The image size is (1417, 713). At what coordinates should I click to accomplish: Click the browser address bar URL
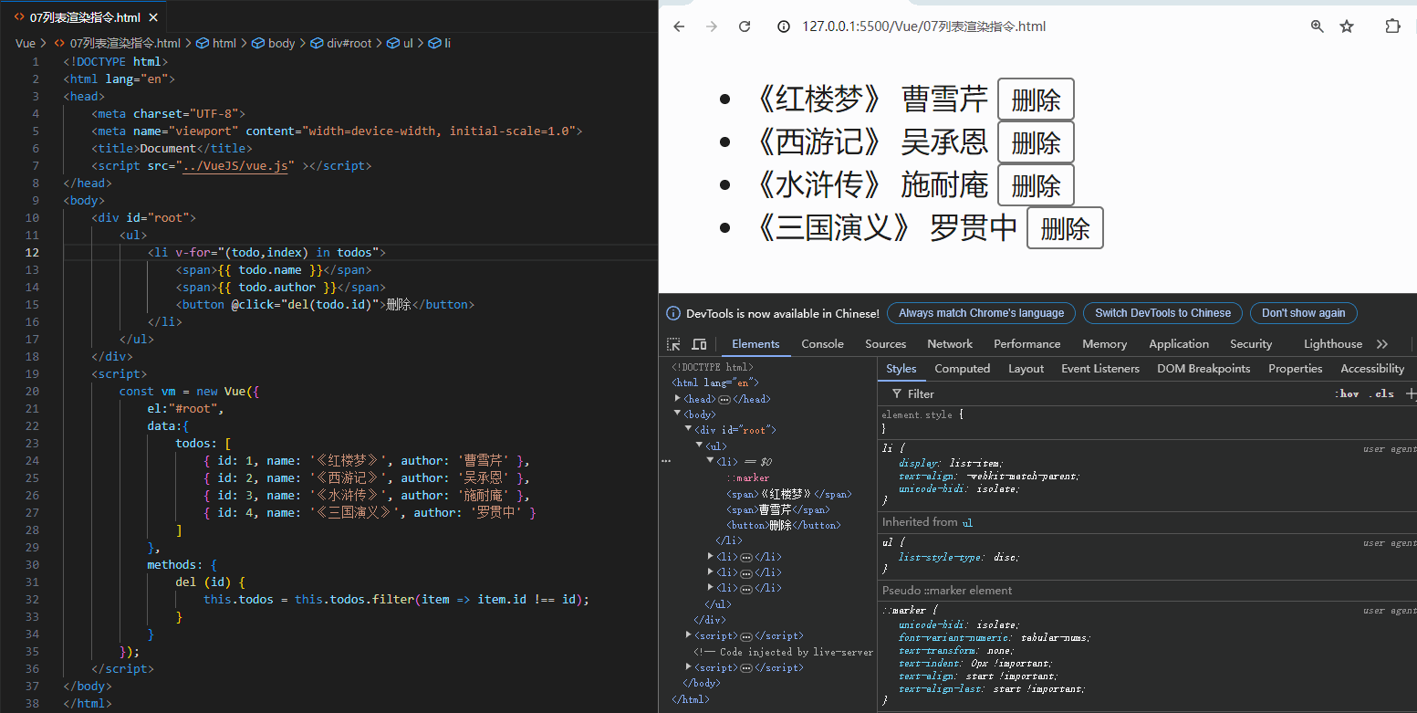[923, 26]
